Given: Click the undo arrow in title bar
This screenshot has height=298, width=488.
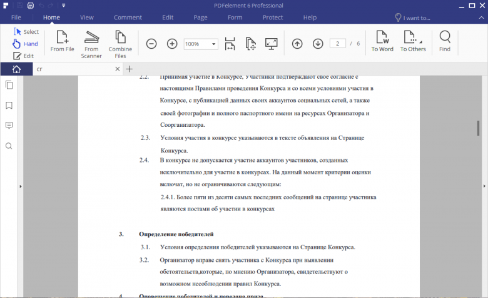Looking at the screenshot, I should point(41,5).
